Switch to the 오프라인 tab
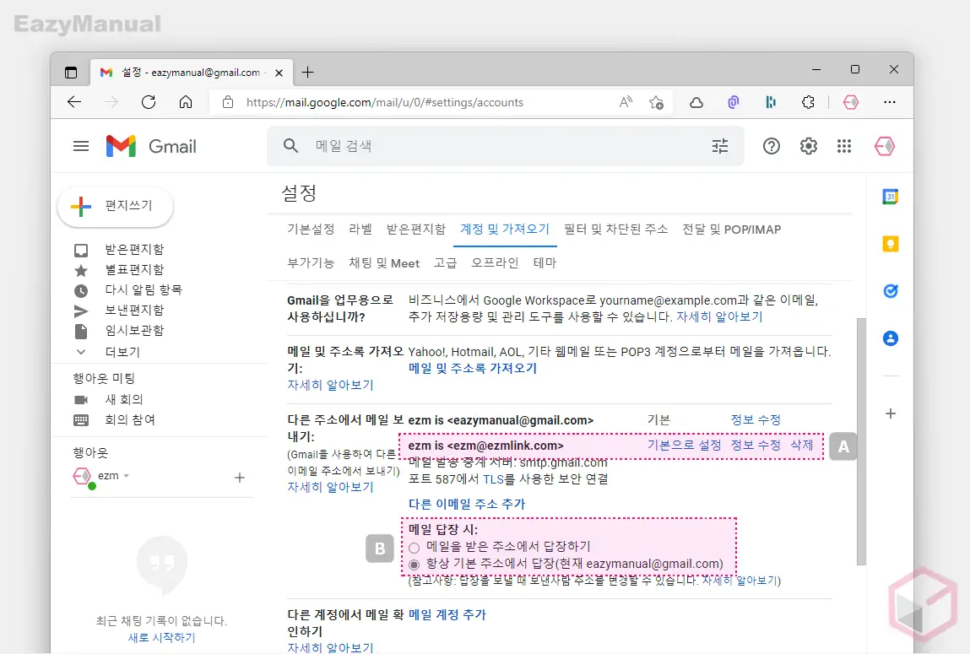970x654 pixels. pyautogui.click(x=495, y=262)
